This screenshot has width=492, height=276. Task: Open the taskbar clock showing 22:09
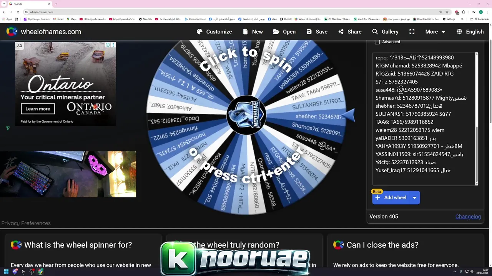pyautogui.click(x=482, y=271)
